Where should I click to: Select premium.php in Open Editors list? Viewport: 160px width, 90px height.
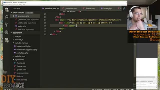tap(25, 16)
